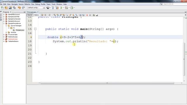
Task: Select the EjemploCicloWhile project
Action: coord(14,17)
